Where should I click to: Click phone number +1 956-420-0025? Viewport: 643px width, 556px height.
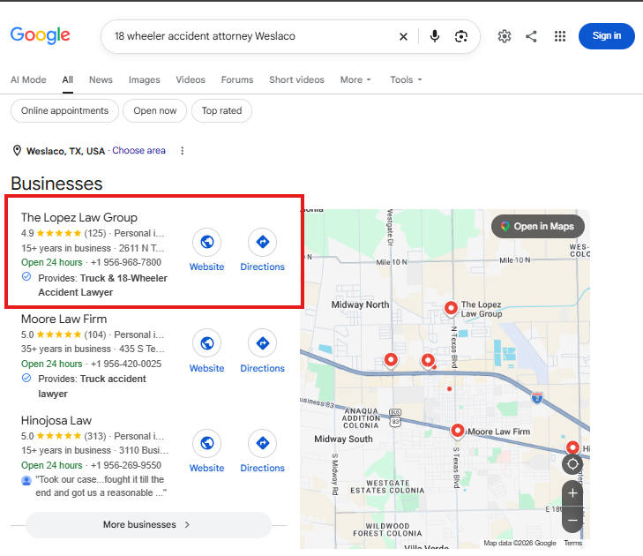(126, 364)
